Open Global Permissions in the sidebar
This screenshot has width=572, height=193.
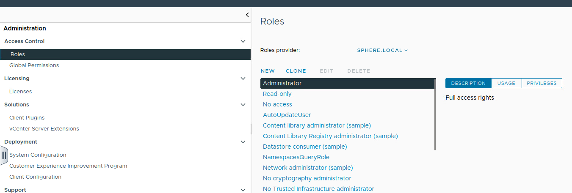tap(34, 65)
